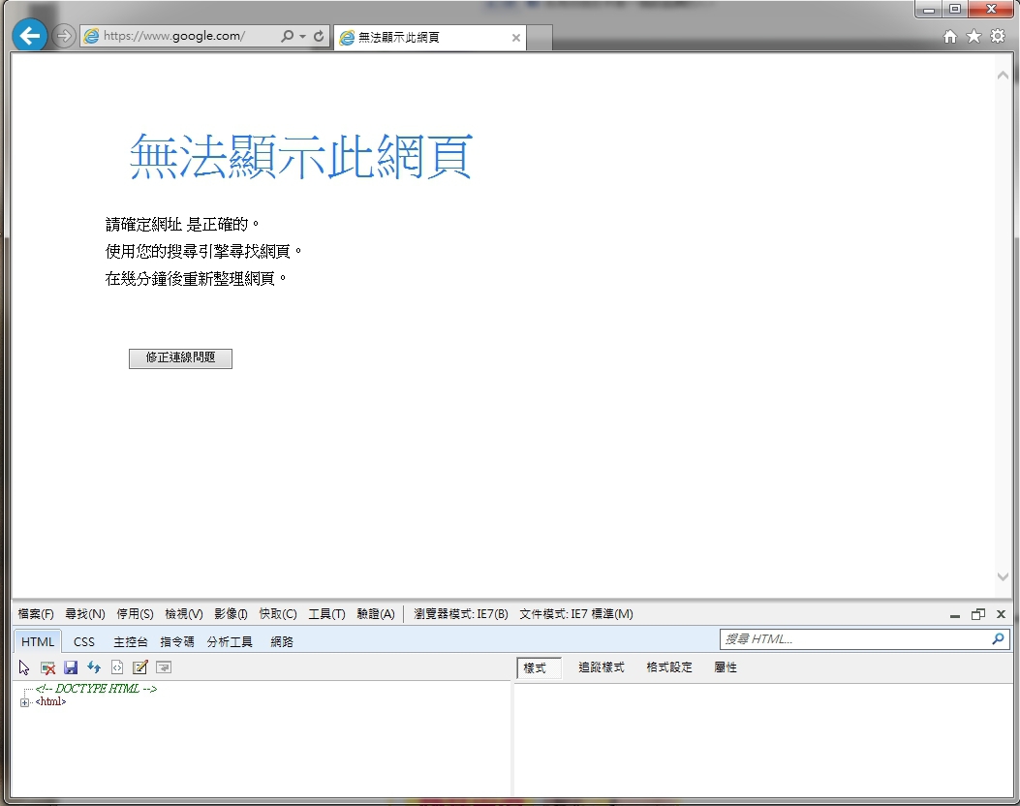Open the 檢視(V) menu
Image resolution: width=1020 pixels, height=806 pixels.
183,614
